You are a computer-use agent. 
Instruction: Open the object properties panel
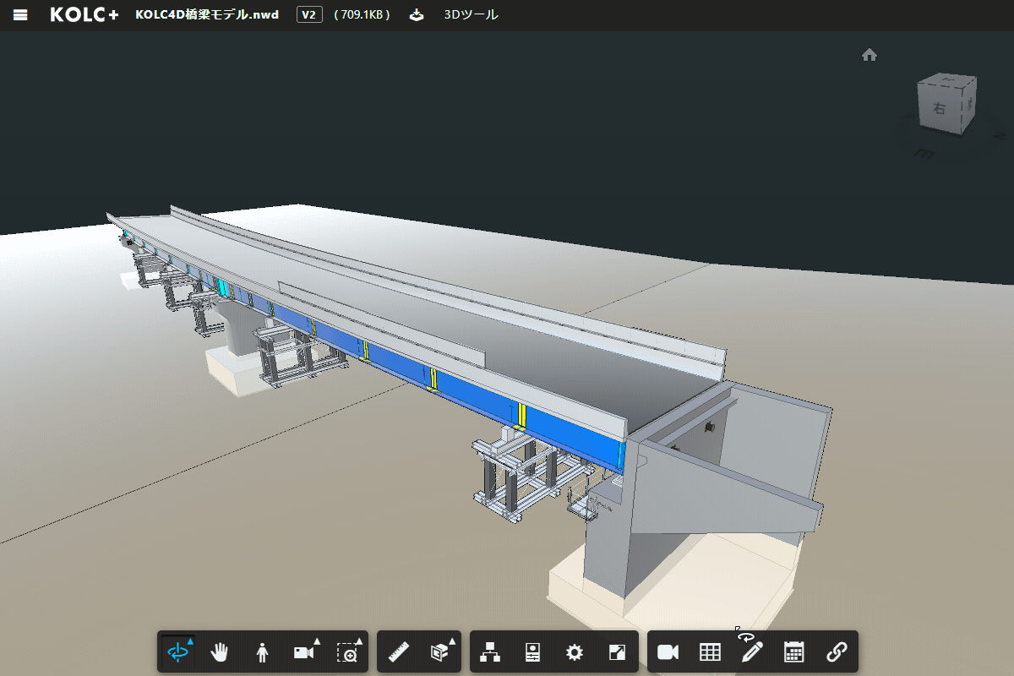pyautogui.click(x=532, y=651)
